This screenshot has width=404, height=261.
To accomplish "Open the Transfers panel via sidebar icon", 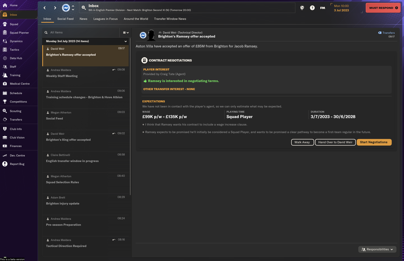I will point(17,119).
